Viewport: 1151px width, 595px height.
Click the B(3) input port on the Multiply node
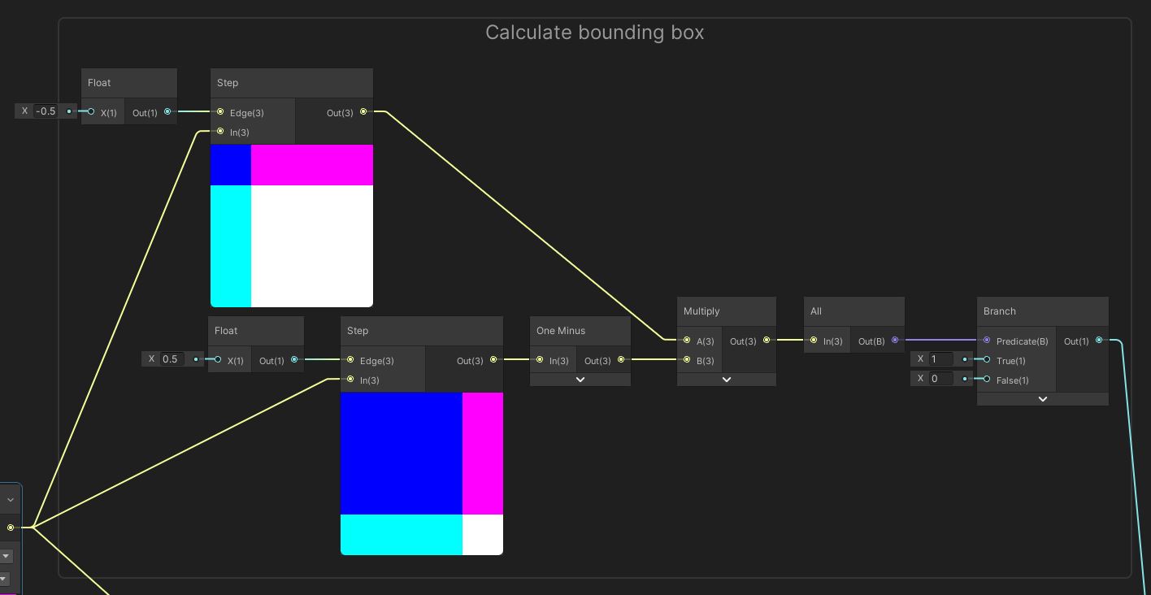coord(687,360)
